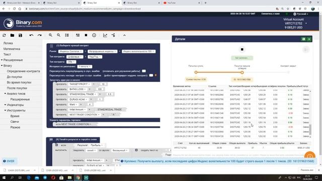
Task: Stop the bot with the toolbar stop icon
Action: tap(86, 35)
